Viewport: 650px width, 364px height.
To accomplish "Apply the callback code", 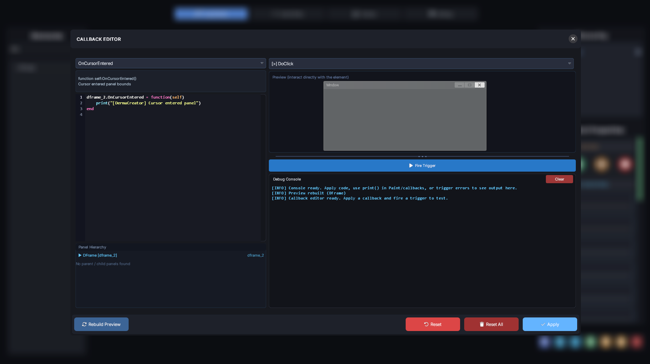I will pyautogui.click(x=550, y=324).
